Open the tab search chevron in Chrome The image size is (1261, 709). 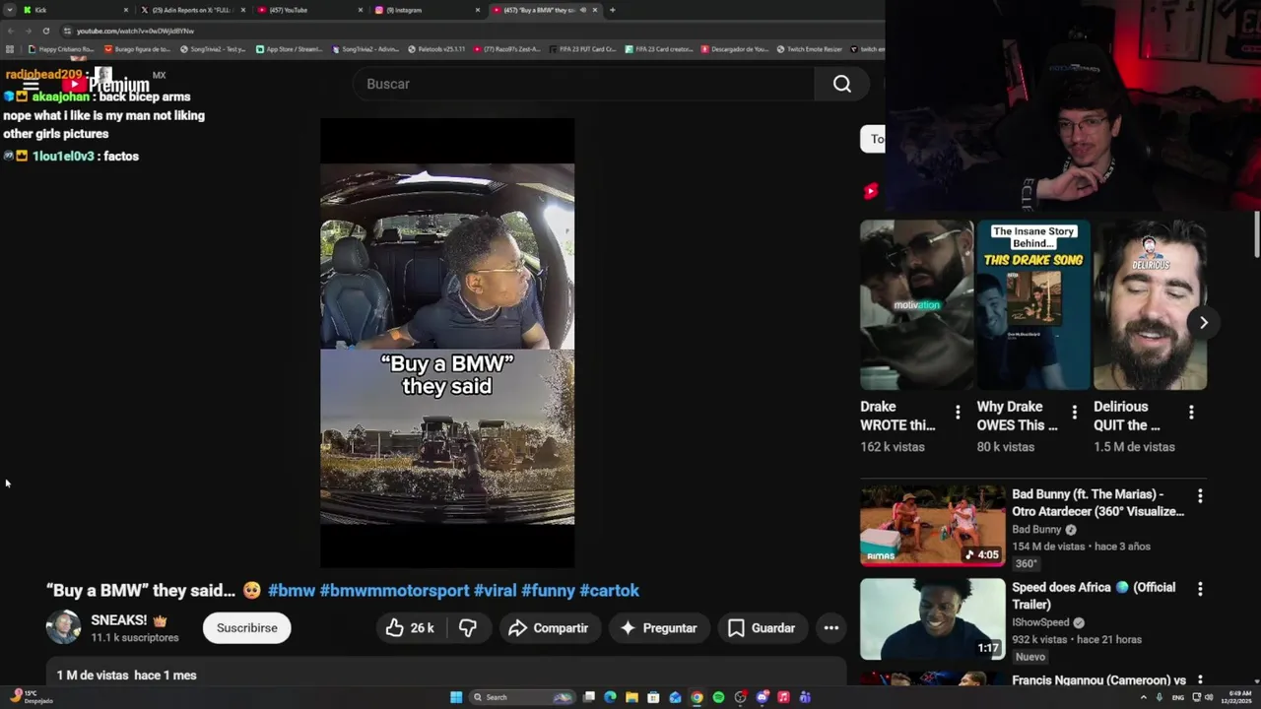point(10,10)
